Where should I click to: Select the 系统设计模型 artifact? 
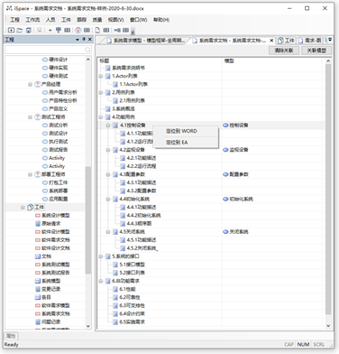tap(52, 215)
